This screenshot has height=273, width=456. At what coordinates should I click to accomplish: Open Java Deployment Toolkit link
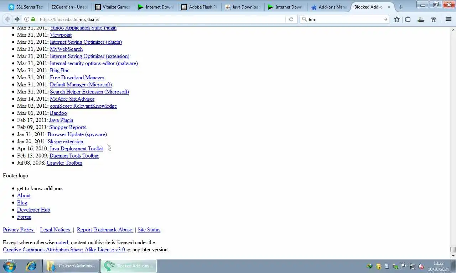click(x=76, y=149)
